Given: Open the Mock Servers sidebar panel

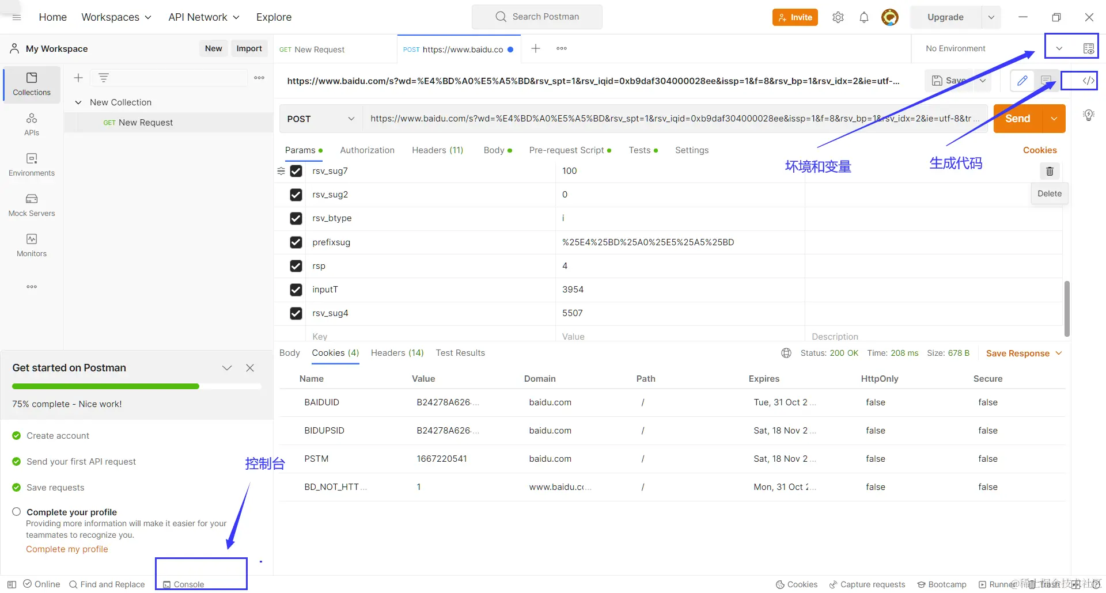Looking at the screenshot, I should click(32, 205).
